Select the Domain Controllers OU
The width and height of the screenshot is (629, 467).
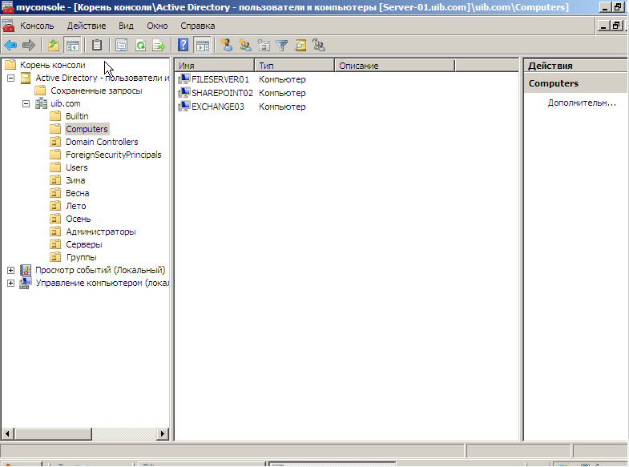pyautogui.click(x=102, y=142)
